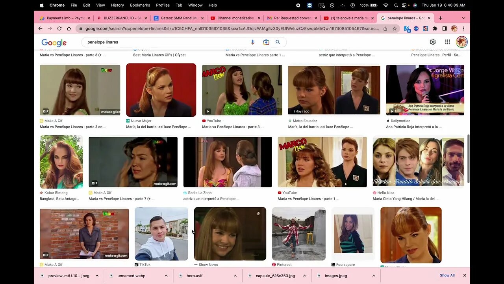Search by image with camera icon

pyautogui.click(x=266, y=42)
